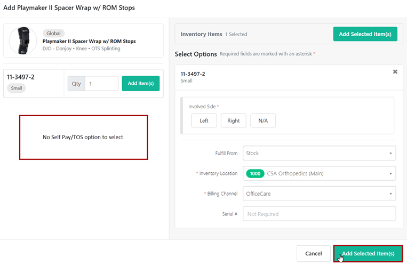Screen dimensions: 407x265
Task: Click the 1000 location code badge
Action: click(x=255, y=173)
